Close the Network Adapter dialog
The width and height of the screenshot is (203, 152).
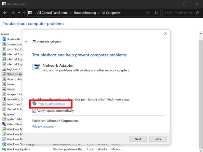[165, 34]
